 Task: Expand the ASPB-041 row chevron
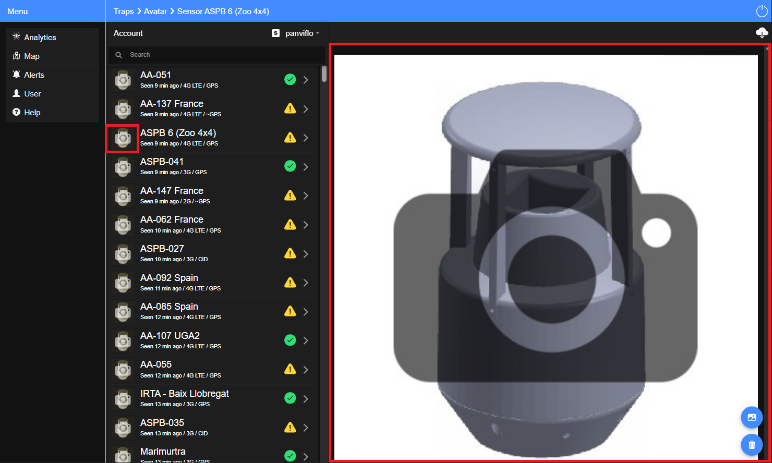pos(306,167)
